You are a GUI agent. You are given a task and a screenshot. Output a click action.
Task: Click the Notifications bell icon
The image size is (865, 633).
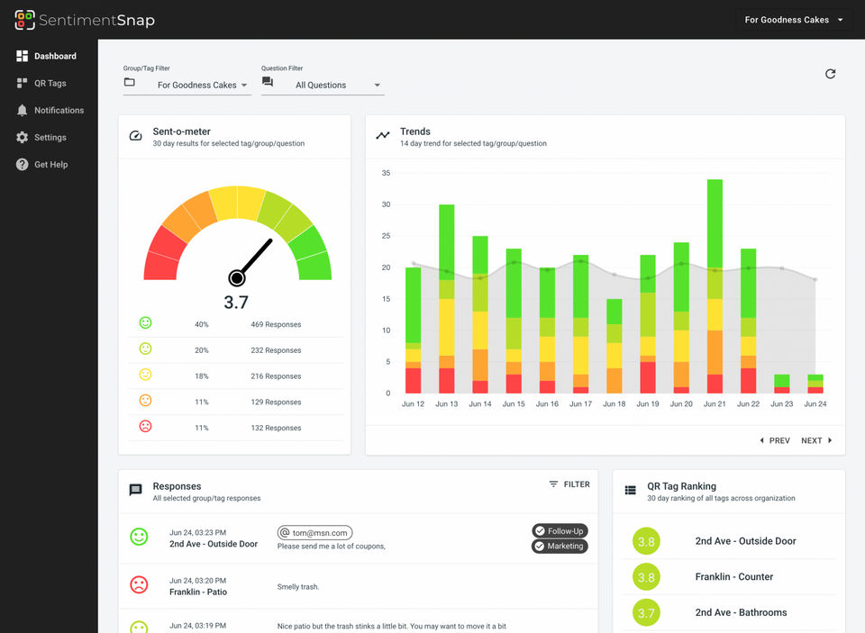click(x=22, y=110)
